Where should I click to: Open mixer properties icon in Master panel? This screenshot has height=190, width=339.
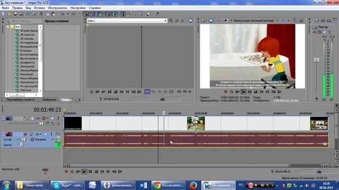(x=317, y=21)
